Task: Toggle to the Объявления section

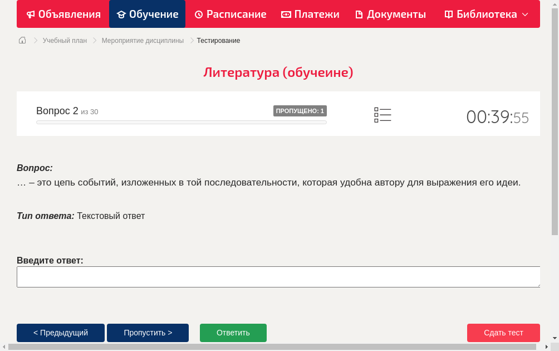Action: coord(63,14)
